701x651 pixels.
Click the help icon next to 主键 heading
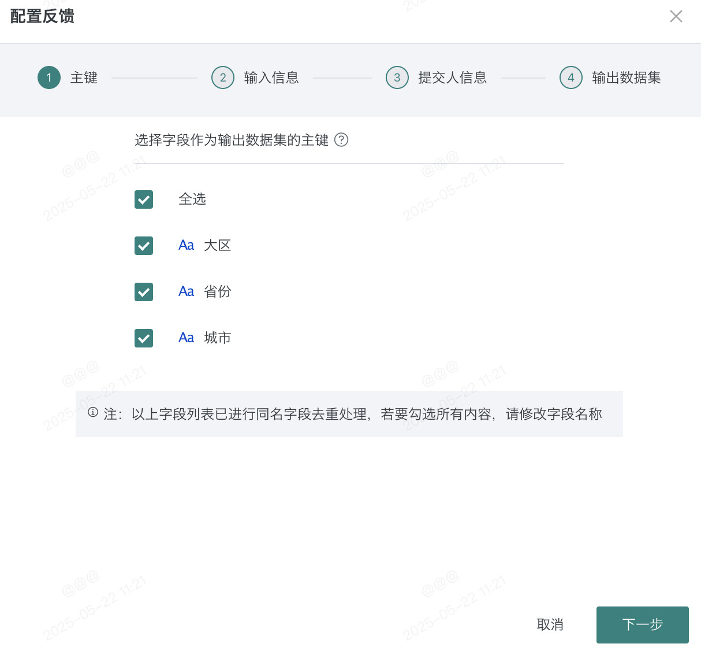point(341,140)
